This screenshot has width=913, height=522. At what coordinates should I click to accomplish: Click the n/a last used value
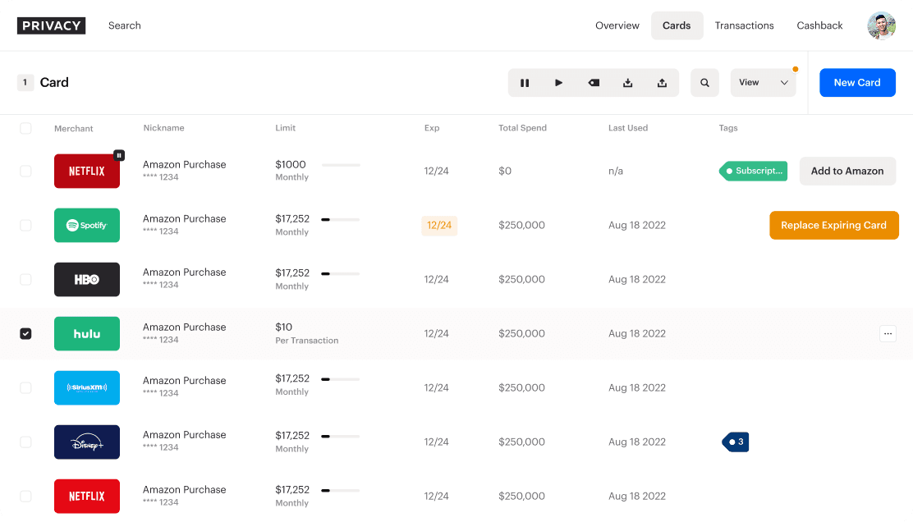pyautogui.click(x=616, y=171)
